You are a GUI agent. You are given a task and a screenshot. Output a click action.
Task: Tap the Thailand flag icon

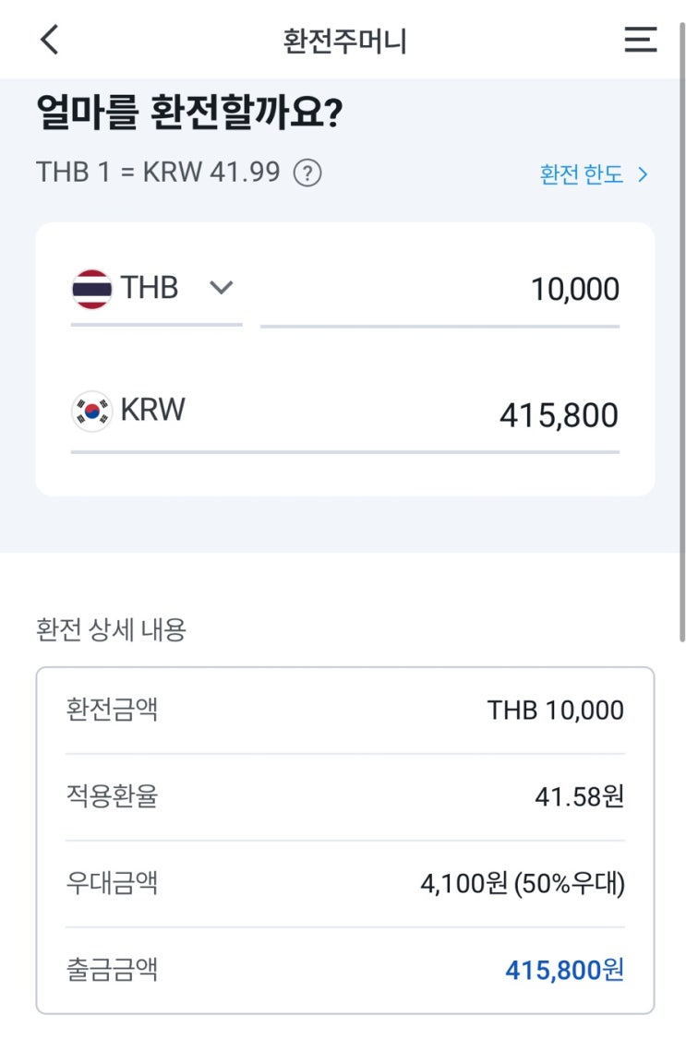(91, 289)
